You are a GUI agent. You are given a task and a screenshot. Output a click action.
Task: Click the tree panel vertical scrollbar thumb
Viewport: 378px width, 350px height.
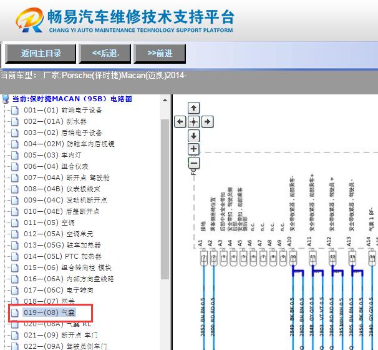point(165,199)
